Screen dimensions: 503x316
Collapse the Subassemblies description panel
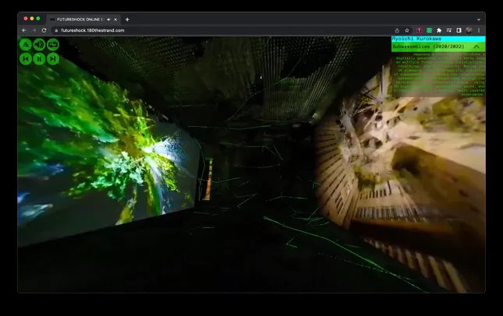476,47
